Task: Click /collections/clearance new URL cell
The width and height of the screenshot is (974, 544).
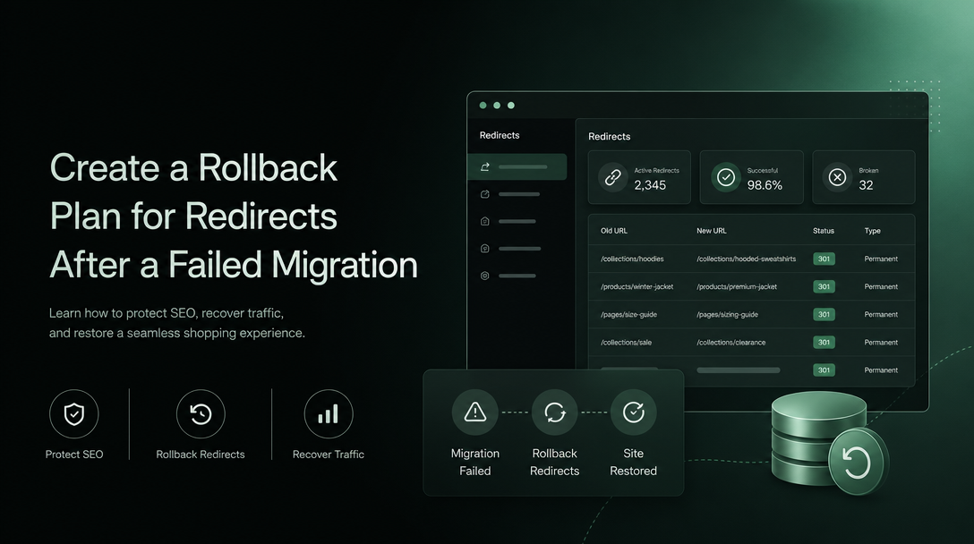Action: pos(731,343)
